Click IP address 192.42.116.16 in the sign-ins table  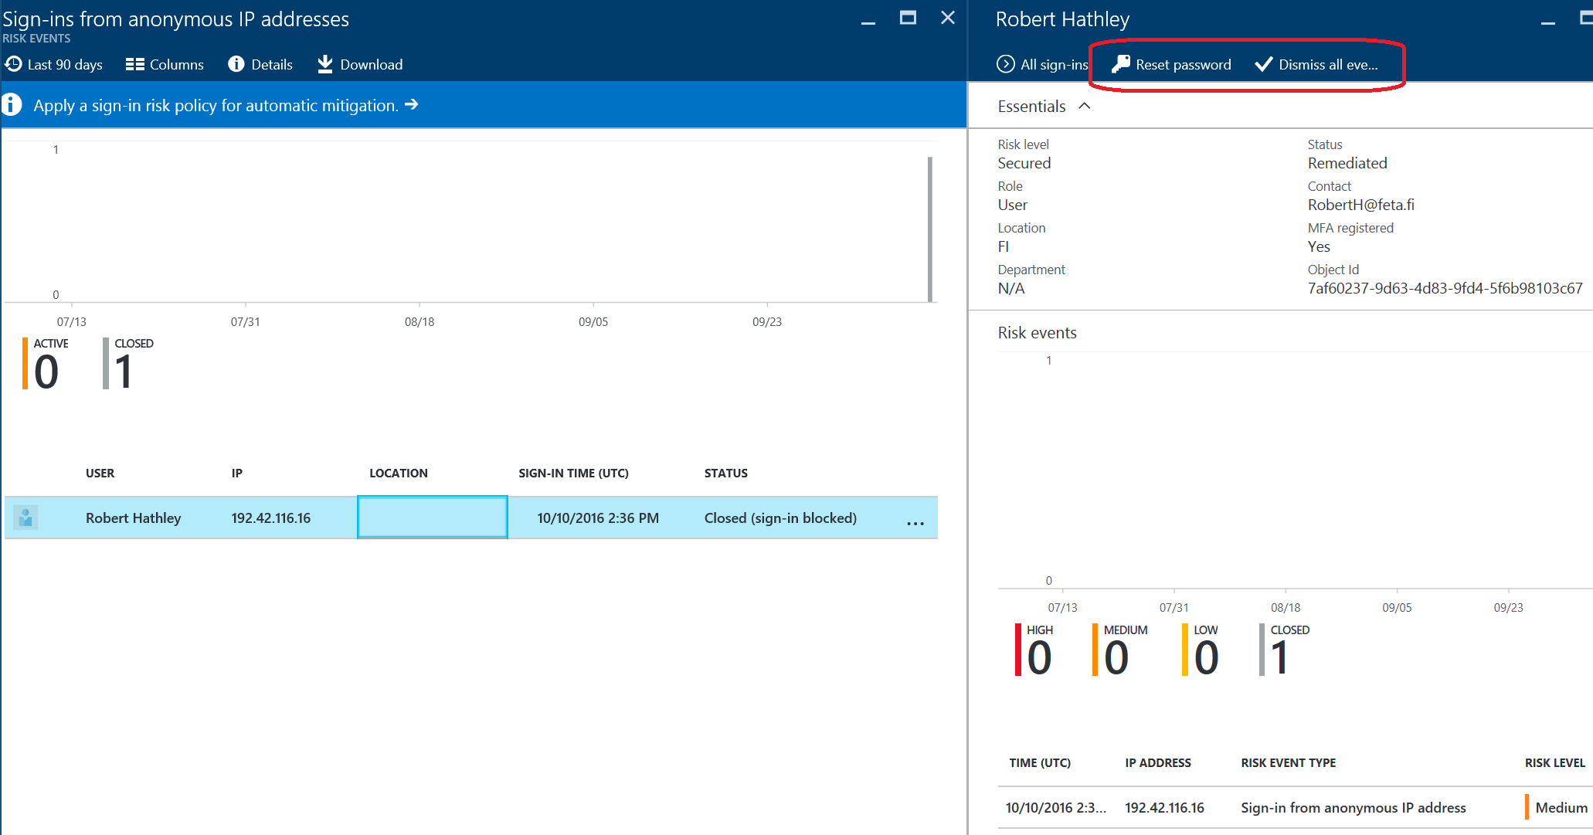[270, 518]
